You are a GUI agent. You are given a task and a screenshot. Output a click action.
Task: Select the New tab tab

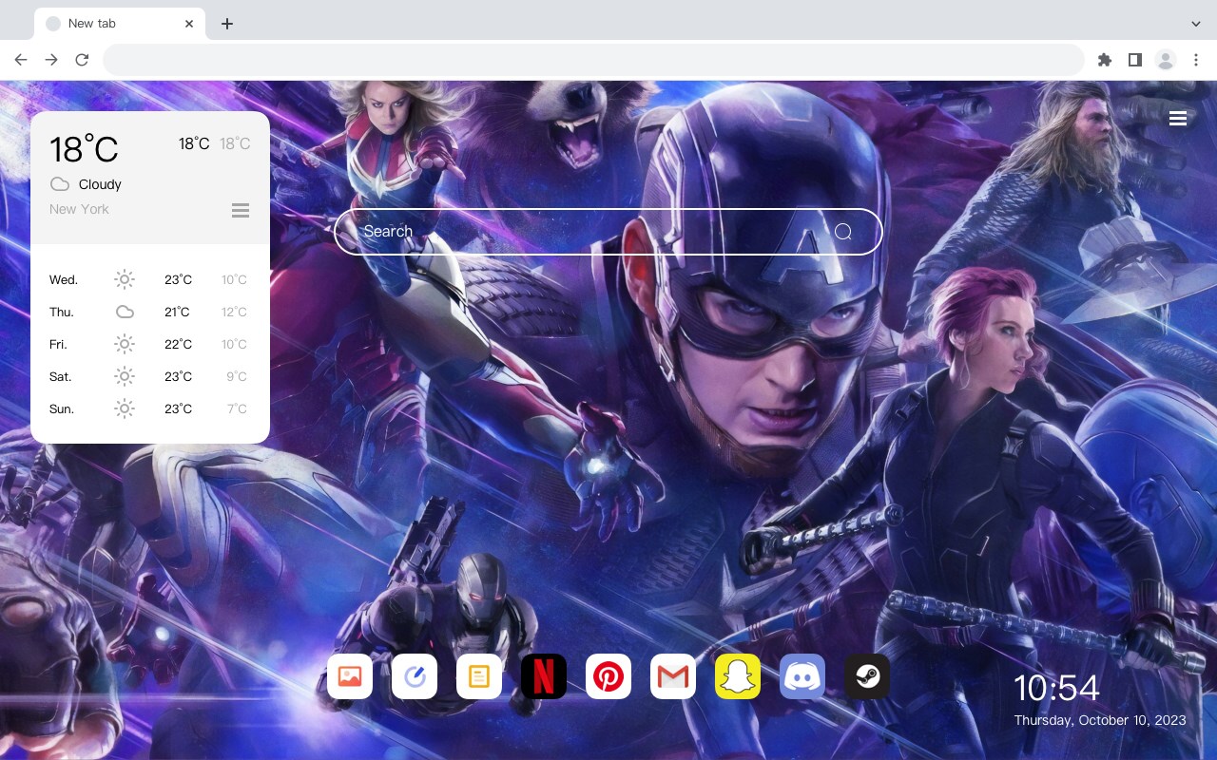120,24
